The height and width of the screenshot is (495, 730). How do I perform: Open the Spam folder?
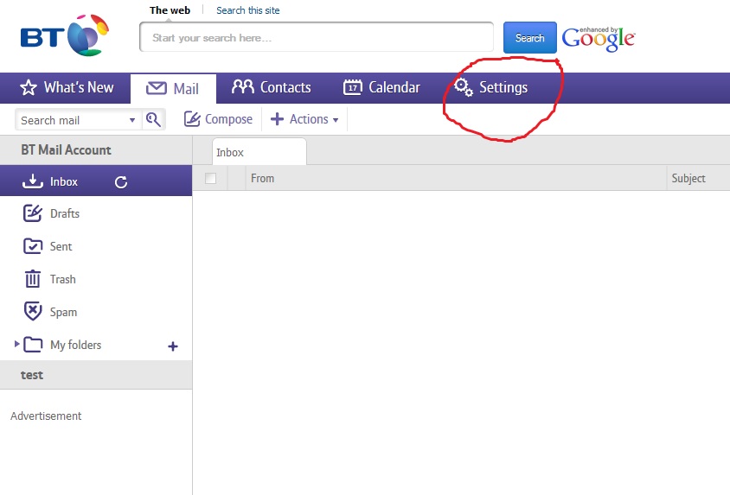click(x=63, y=312)
